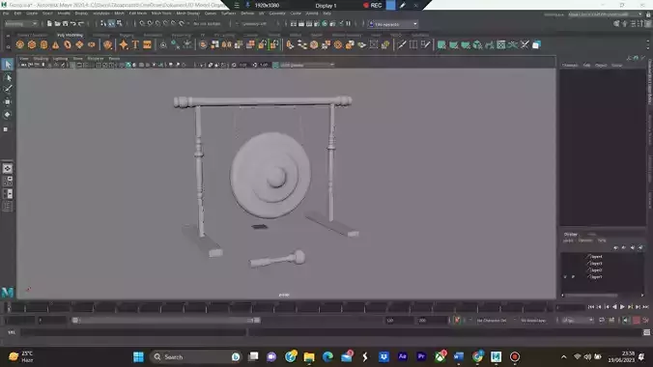Click the Go to end of range button
This screenshot has height=367, width=653.
point(646,307)
